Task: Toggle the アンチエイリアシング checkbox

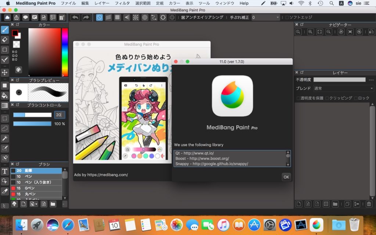Action: pos(183,18)
